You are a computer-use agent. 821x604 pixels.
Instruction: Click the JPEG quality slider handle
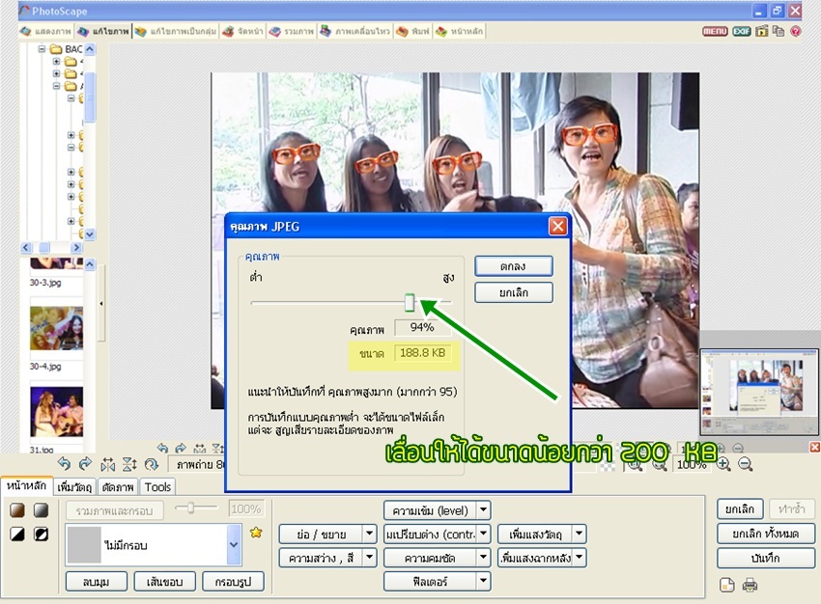click(410, 302)
